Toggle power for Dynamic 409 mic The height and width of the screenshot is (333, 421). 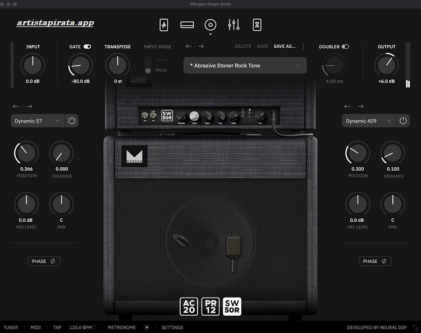tap(403, 121)
